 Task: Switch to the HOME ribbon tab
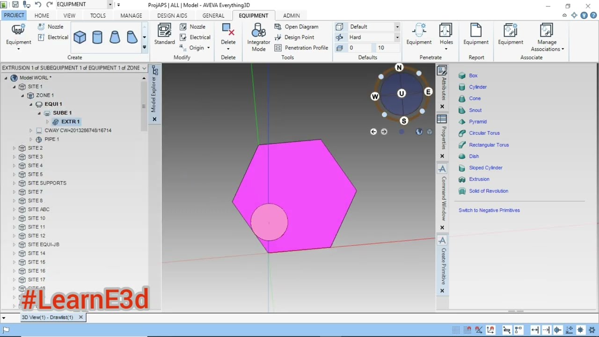click(x=42, y=15)
